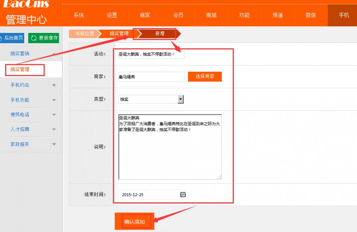The height and width of the screenshot is (232, 357).
Task: Click the 结束时间 date field
Action: point(153,194)
